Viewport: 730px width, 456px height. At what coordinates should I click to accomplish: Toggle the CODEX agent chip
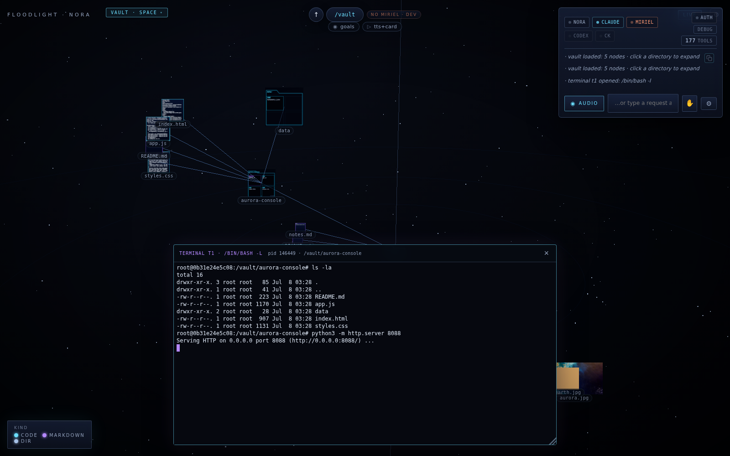click(578, 36)
